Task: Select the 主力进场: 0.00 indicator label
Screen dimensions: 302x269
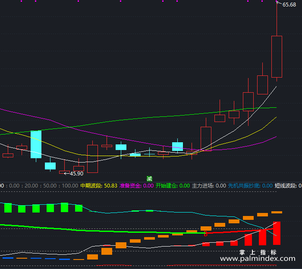Action: [x=209, y=186]
